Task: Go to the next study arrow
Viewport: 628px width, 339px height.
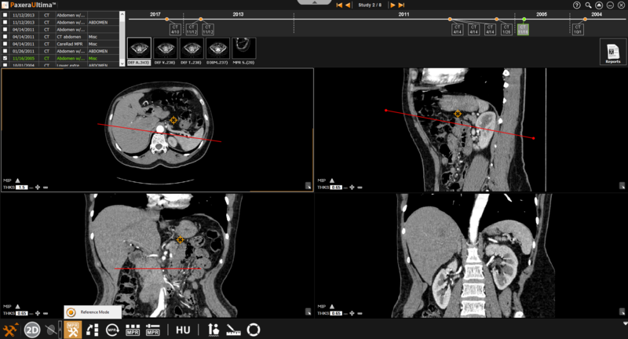Action: (x=392, y=5)
